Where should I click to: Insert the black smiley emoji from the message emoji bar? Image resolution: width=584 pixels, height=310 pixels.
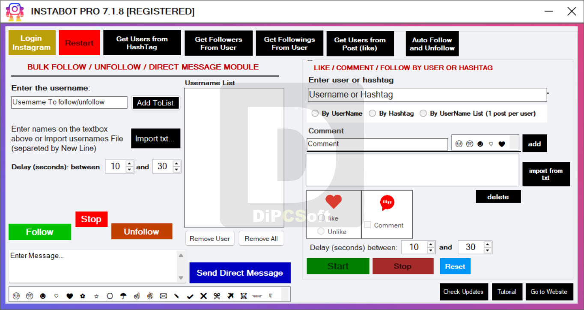pyautogui.click(x=43, y=296)
